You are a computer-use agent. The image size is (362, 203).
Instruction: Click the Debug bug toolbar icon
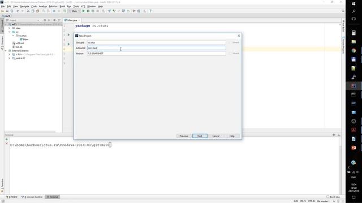(88, 11)
